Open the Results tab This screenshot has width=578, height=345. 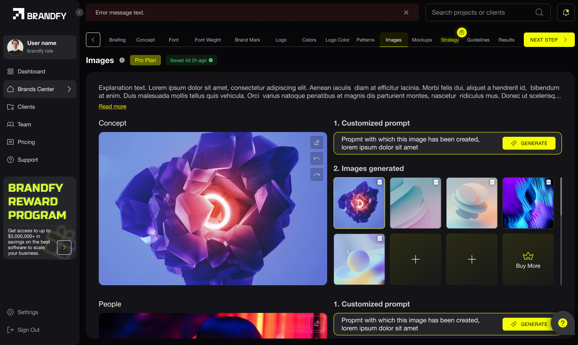(x=506, y=40)
